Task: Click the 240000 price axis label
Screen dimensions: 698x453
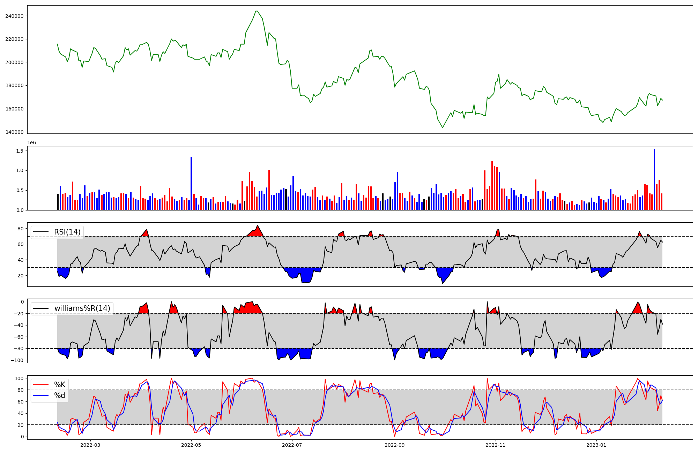Action: (14, 16)
